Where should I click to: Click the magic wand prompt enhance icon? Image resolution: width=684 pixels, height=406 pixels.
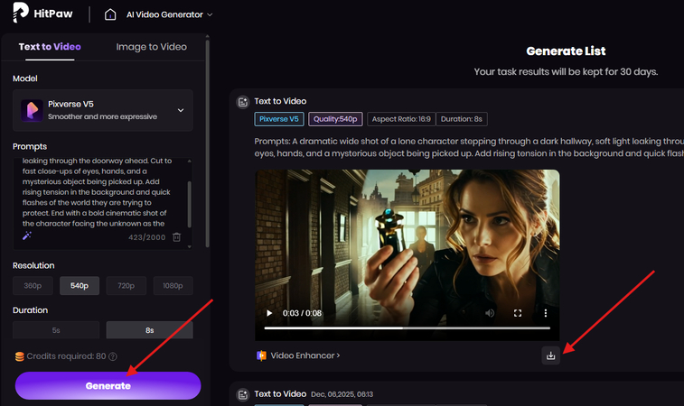[x=27, y=235]
